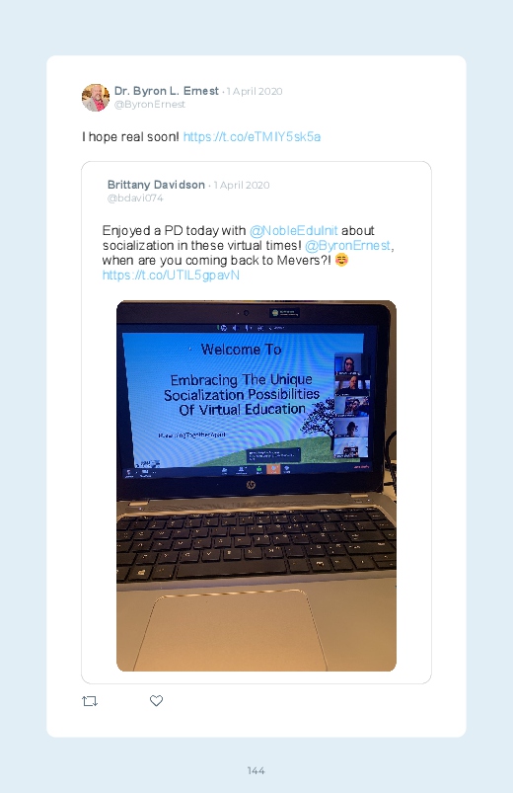513x793 pixels.
Task: Click the 1 April 2020 date beside Byron
Action: click(x=255, y=92)
